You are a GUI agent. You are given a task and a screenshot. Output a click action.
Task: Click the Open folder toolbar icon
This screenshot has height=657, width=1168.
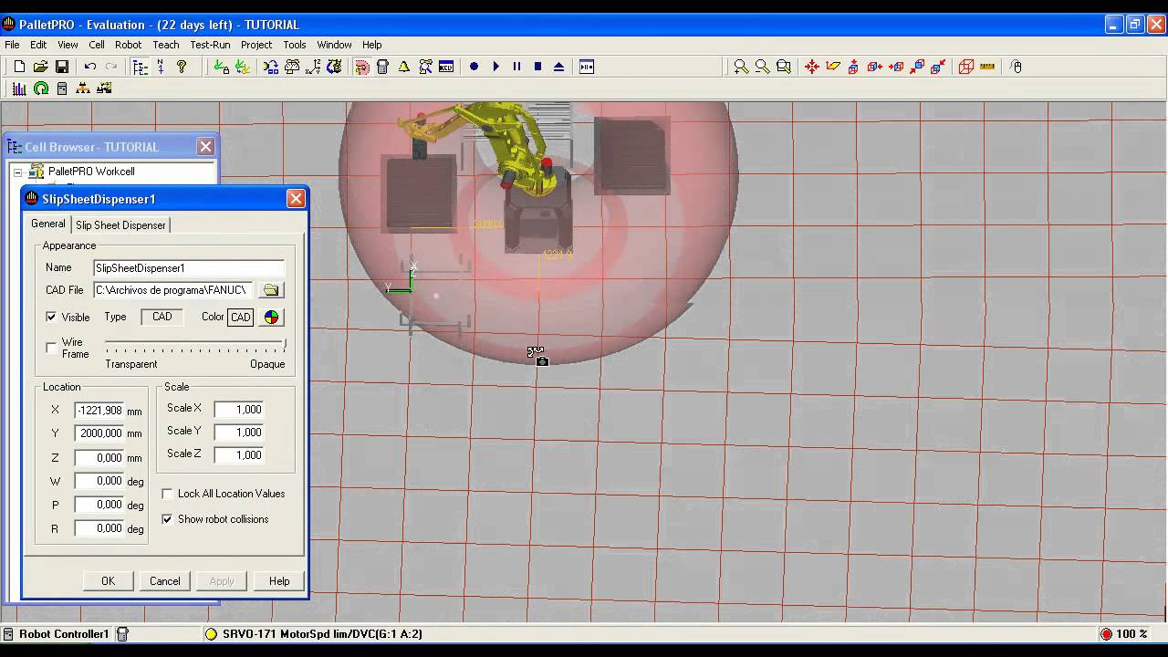click(x=40, y=67)
